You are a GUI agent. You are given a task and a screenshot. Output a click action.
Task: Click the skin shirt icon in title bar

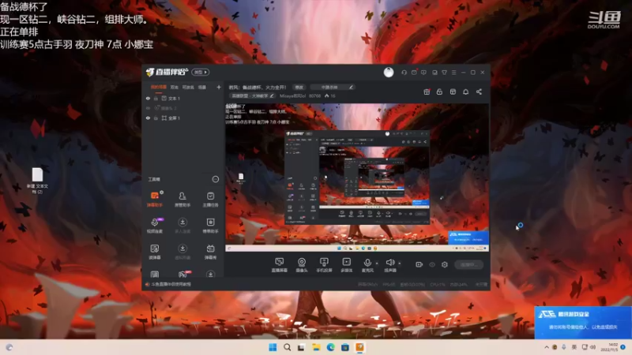pos(444,73)
